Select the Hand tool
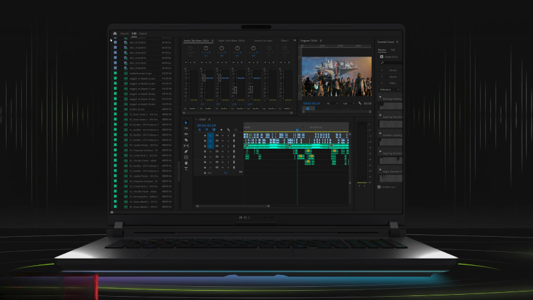 (186, 163)
